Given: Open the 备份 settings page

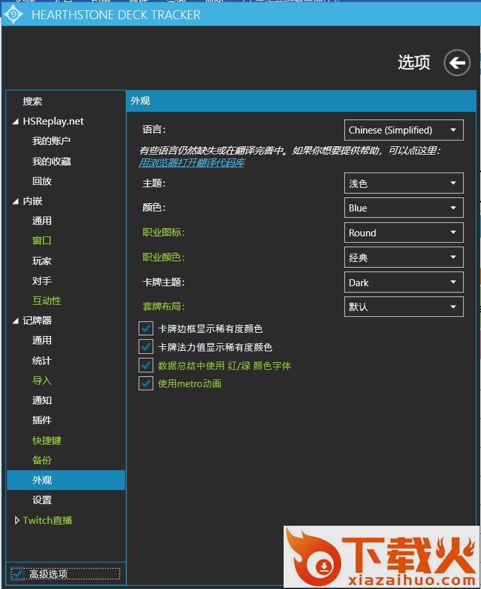Looking at the screenshot, I should tap(42, 460).
